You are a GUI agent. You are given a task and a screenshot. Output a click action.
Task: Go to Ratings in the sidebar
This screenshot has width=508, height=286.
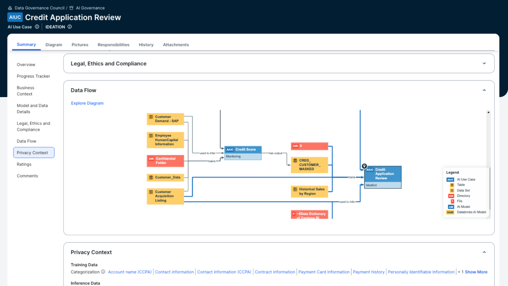tap(24, 164)
